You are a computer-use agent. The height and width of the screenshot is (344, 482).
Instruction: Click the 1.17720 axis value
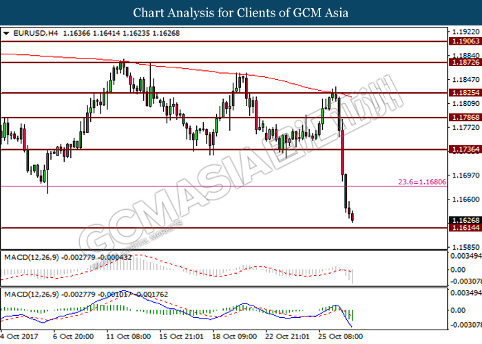click(465, 127)
